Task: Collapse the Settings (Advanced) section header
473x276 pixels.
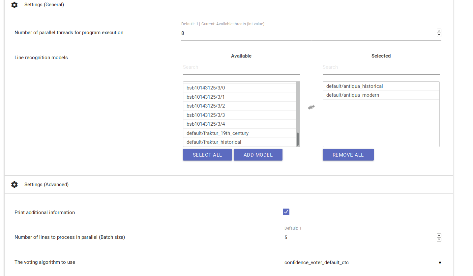Action: 46,185
